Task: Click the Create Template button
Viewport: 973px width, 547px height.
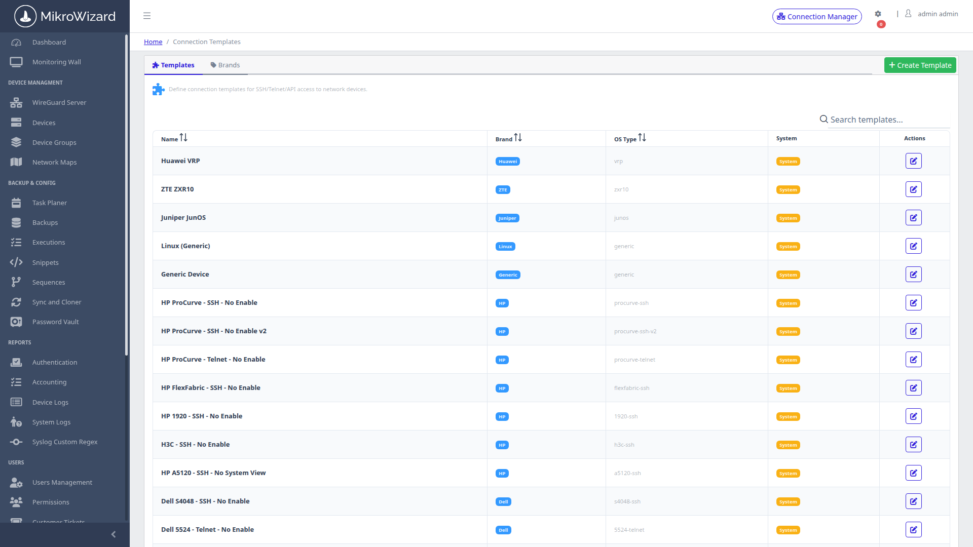Action: tap(920, 65)
